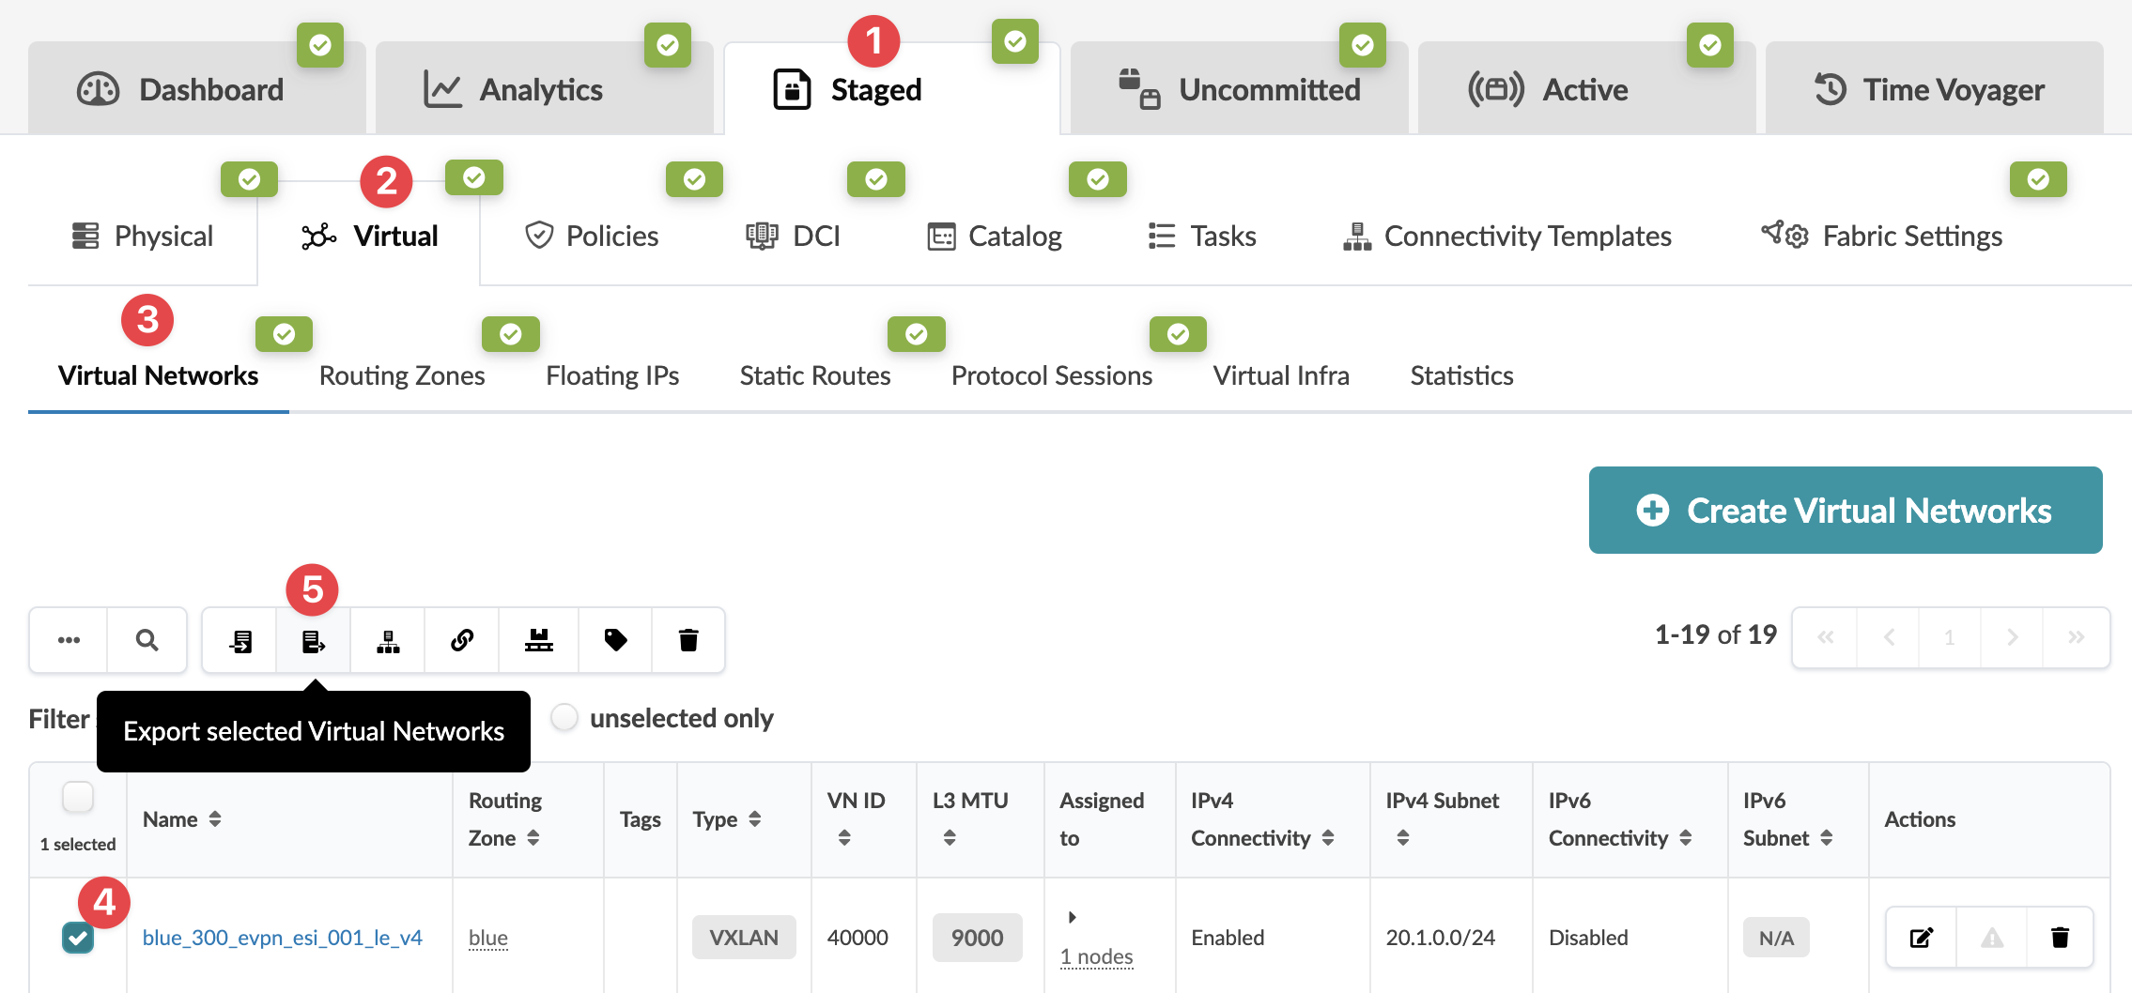Open the three-dots more options button
This screenshot has width=2132, height=993.
pos(69,641)
